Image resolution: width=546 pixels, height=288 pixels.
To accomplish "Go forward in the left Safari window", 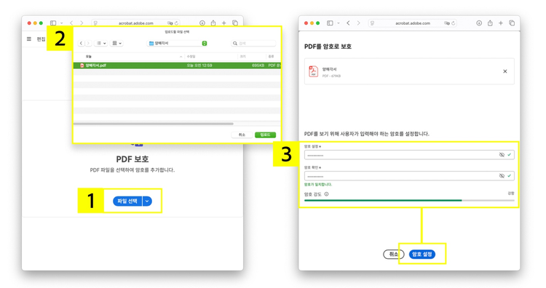I will [x=82, y=23].
